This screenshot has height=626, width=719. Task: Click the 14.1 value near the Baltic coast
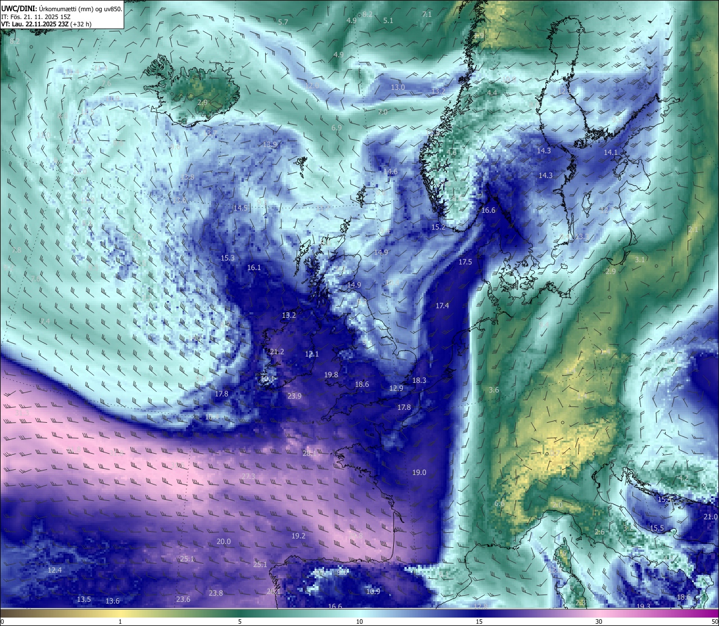tap(611, 152)
